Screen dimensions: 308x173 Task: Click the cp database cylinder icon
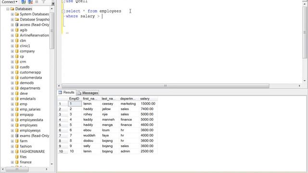(x=17, y=56)
